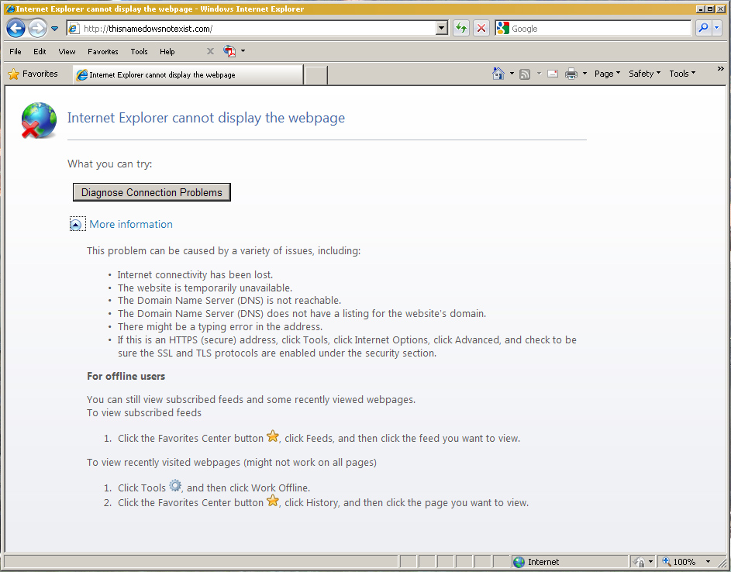Click the Home icon in command bar

point(498,74)
